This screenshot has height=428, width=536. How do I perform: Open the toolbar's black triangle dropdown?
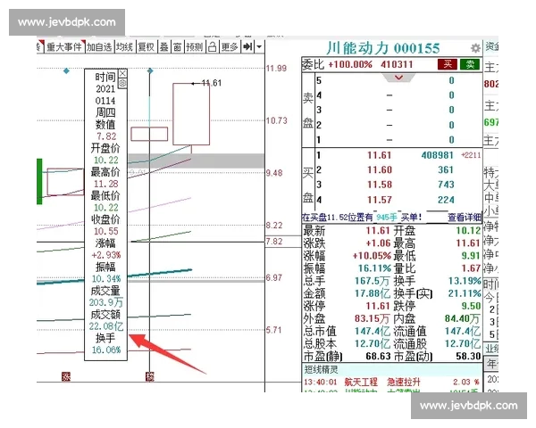tap(259, 46)
